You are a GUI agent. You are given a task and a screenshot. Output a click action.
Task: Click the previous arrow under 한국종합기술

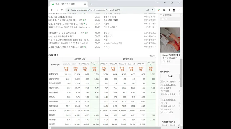(163, 19)
